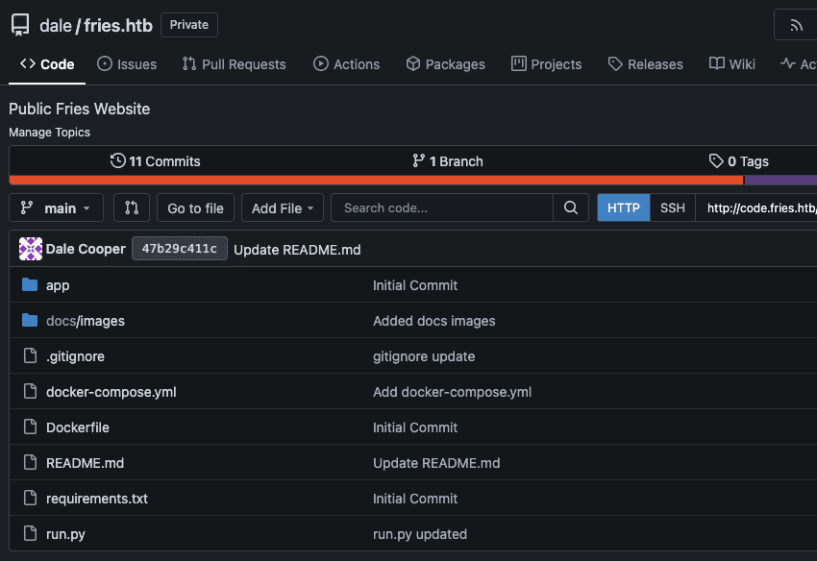Select the SSH clone option
This screenshot has width=817, height=561.
673,207
